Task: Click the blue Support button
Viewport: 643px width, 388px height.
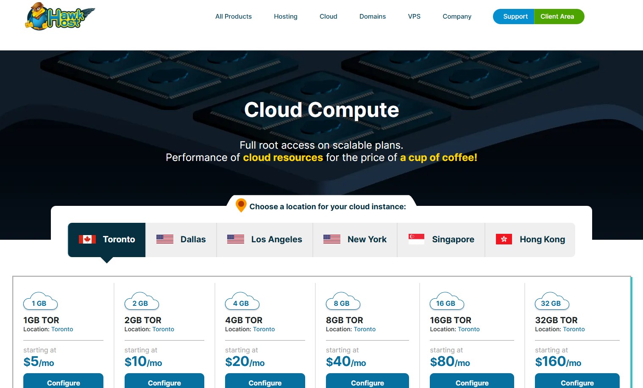Action: [x=514, y=17]
